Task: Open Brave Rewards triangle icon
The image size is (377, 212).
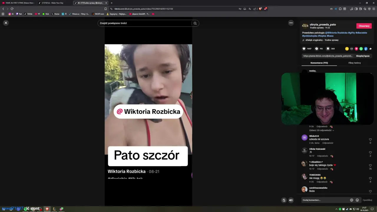Action: click(265, 9)
